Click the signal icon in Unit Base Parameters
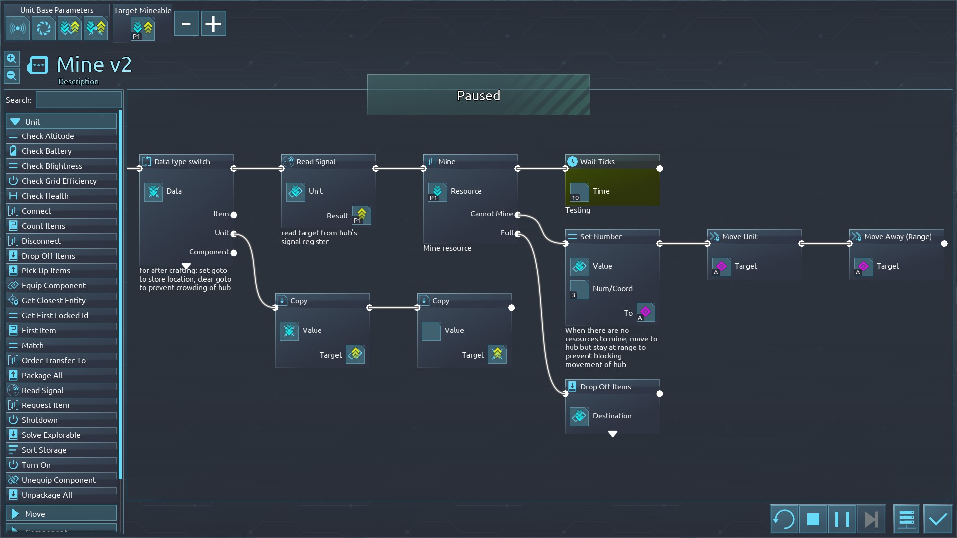 [18, 28]
